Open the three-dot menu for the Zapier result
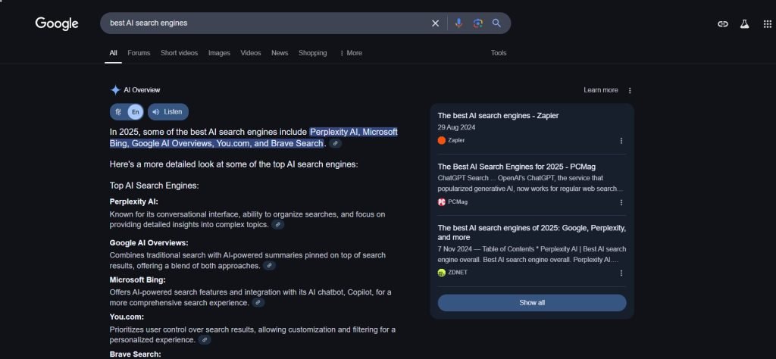This screenshot has height=359, width=776. point(621,141)
